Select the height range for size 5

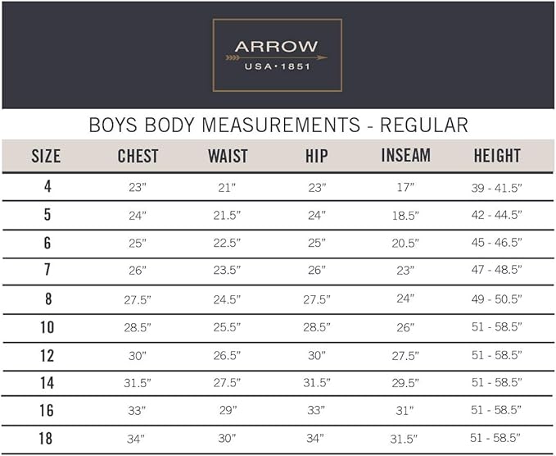497,215
